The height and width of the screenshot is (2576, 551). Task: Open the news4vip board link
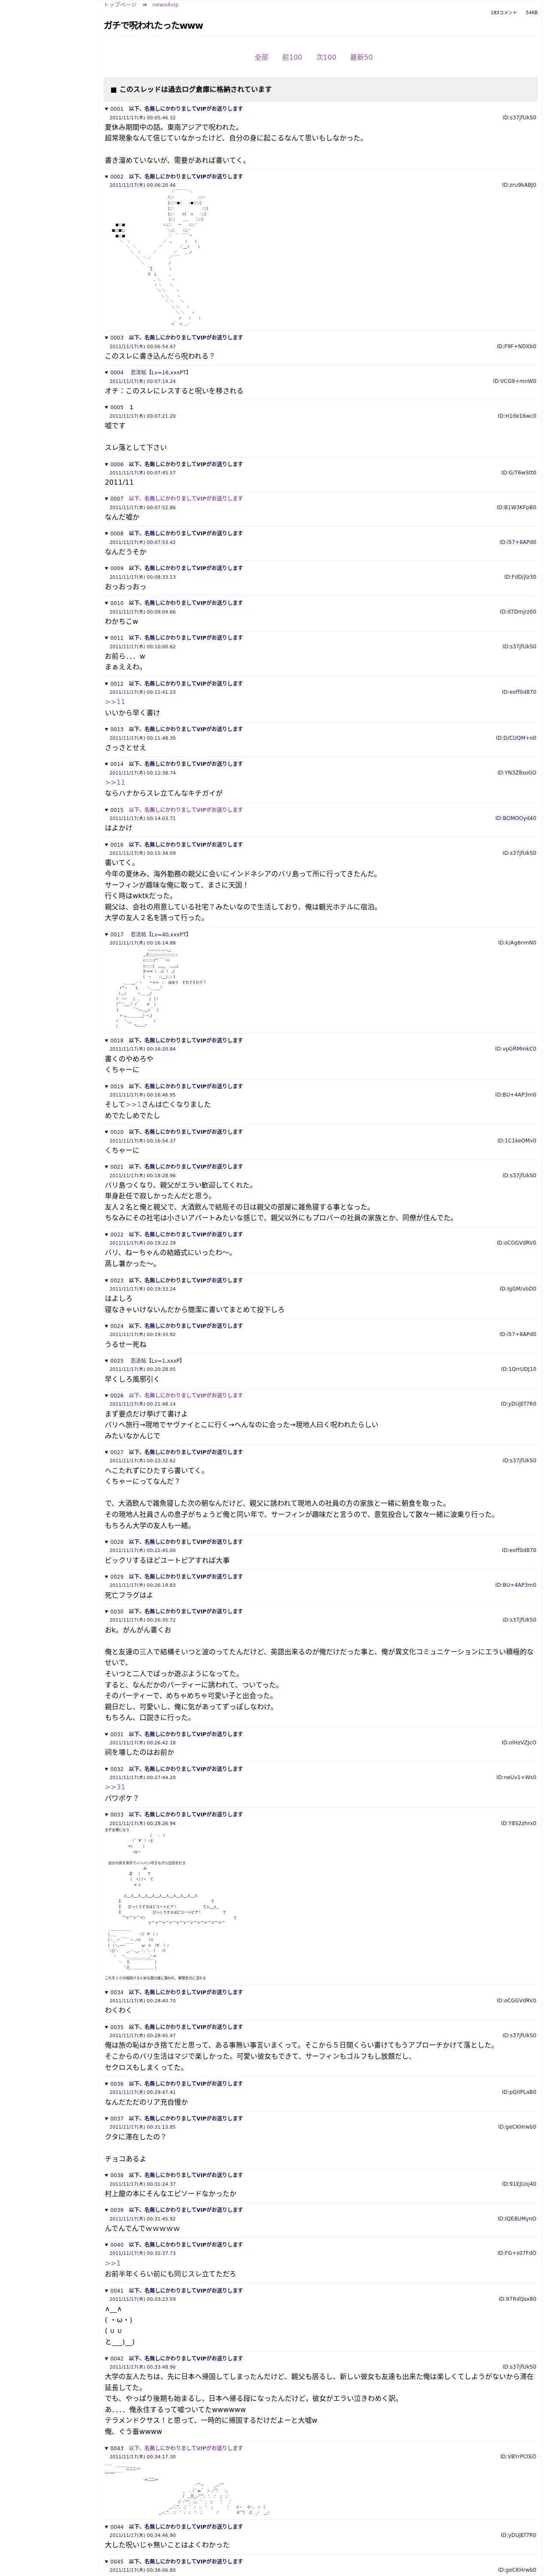165,5
